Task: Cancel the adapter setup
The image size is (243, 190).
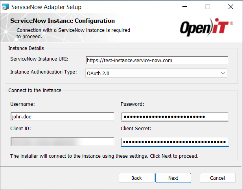Action: (x=217, y=178)
